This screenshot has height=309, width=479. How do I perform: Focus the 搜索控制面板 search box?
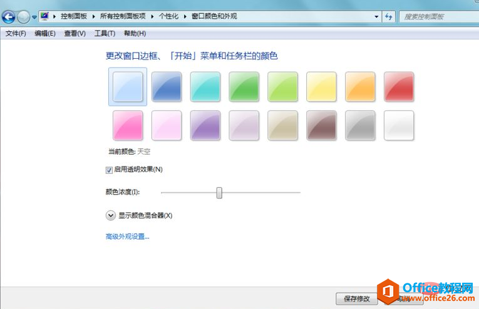[x=439, y=16]
